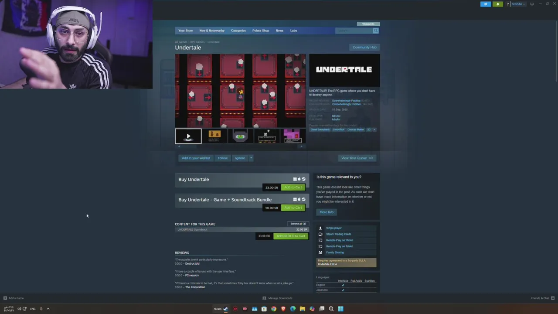Open the Wishlist (6) button
The width and height of the screenshot is (558, 314).
click(368, 24)
